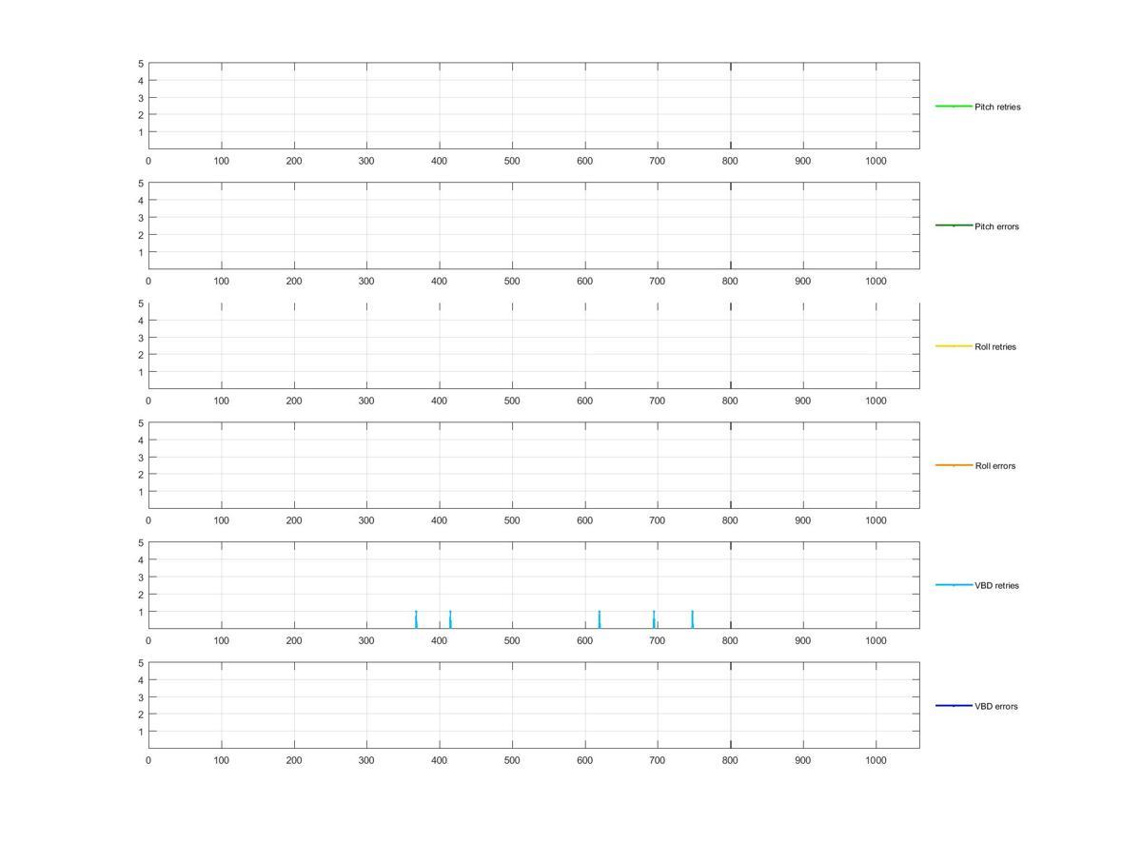Image resolution: width=1142 pixels, height=842 pixels.
Task: Select the yellow Roll retries legend line
Action: 954,345
